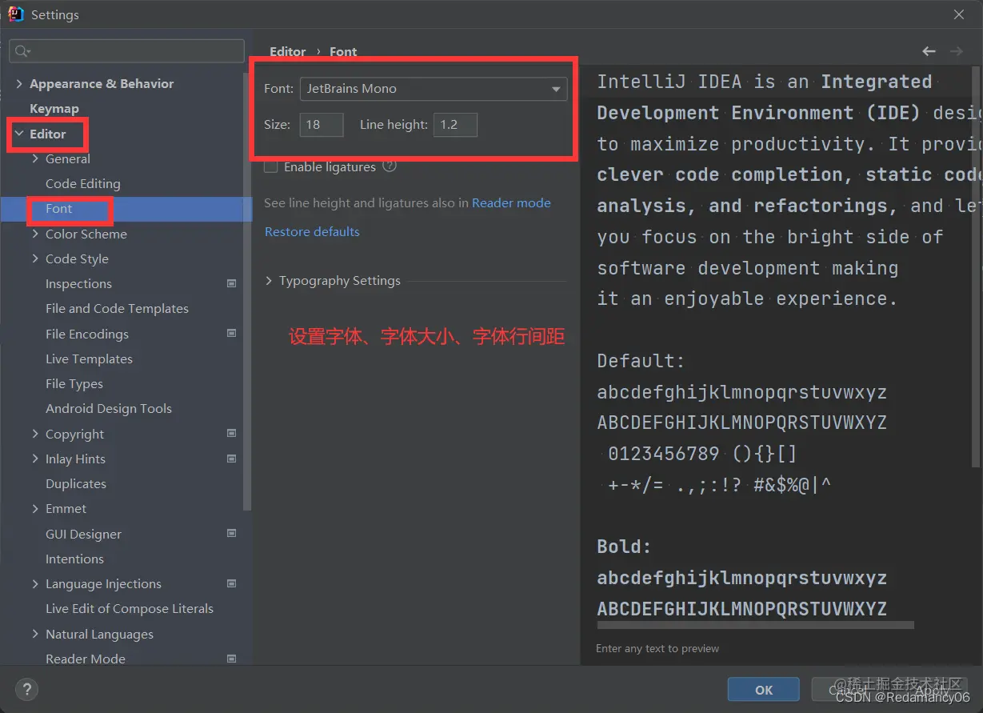Expand the Color Scheme node
983x713 pixels.
35,234
